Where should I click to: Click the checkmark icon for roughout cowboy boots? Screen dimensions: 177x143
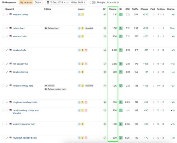click(x=7, y=138)
